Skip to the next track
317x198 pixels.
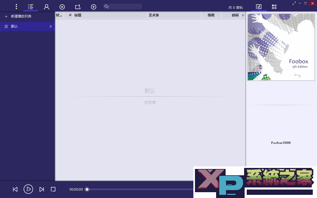(x=42, y=190)
